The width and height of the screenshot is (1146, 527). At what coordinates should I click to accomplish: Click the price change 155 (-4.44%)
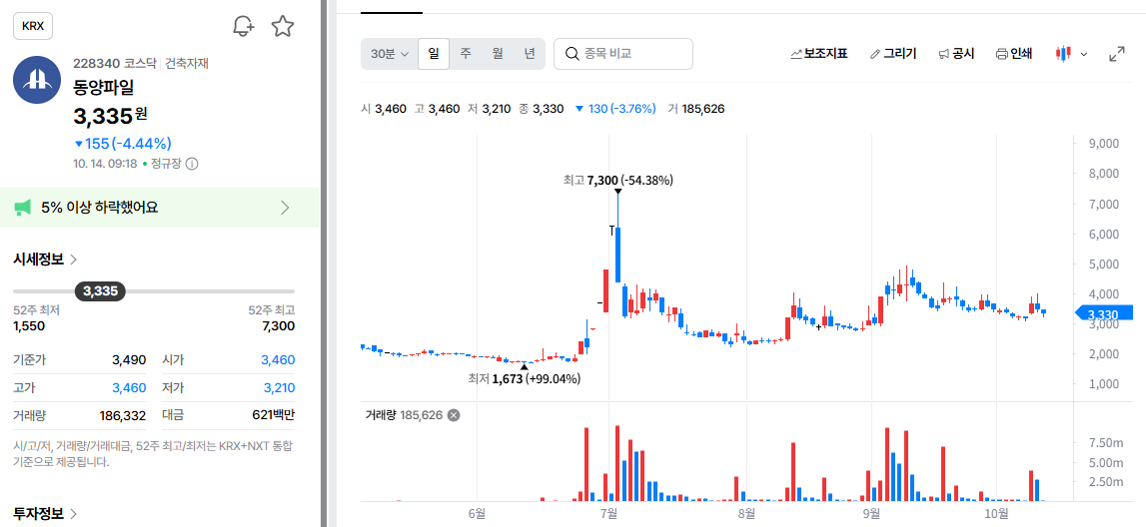(123, 144)
